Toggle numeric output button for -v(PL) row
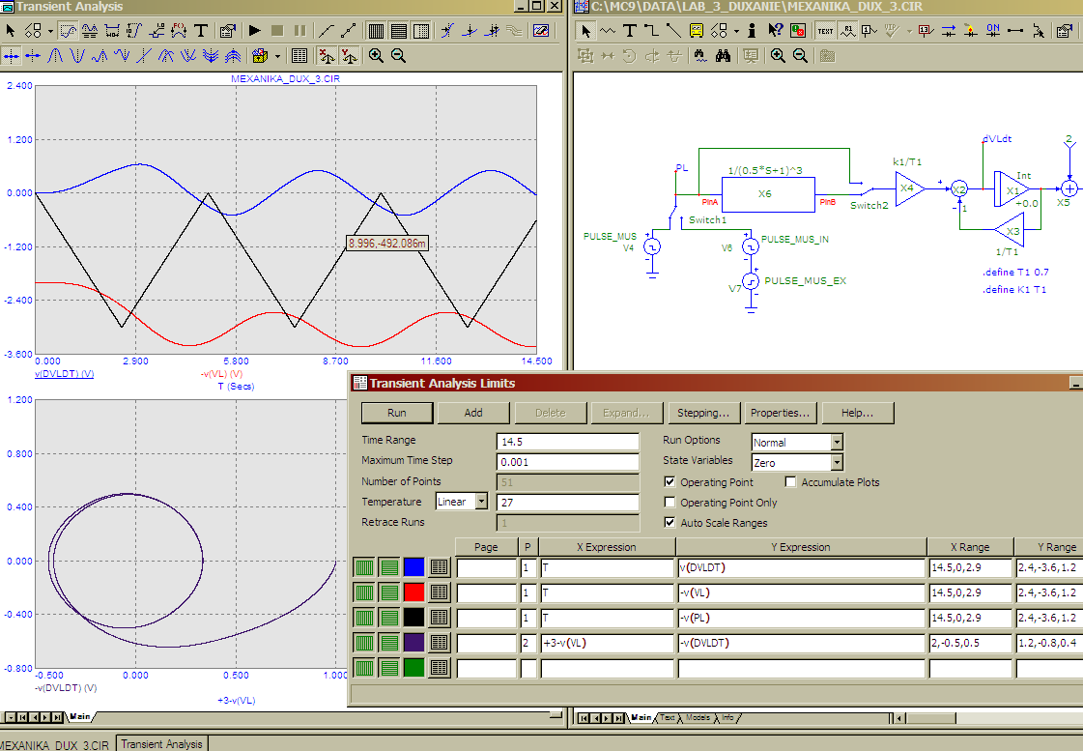Screen dimensions: 1083x751 tap(439, 617)
